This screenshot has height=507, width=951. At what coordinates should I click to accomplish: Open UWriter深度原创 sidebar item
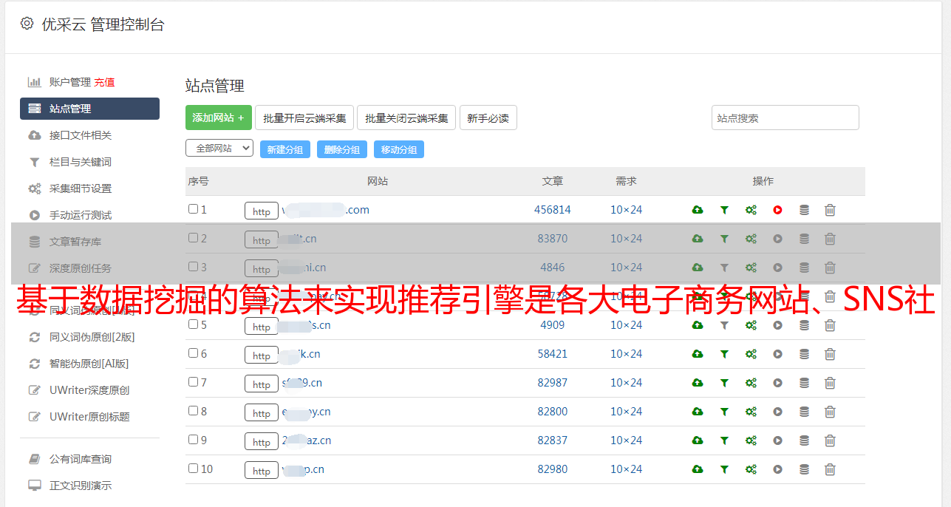click(89, 390)
